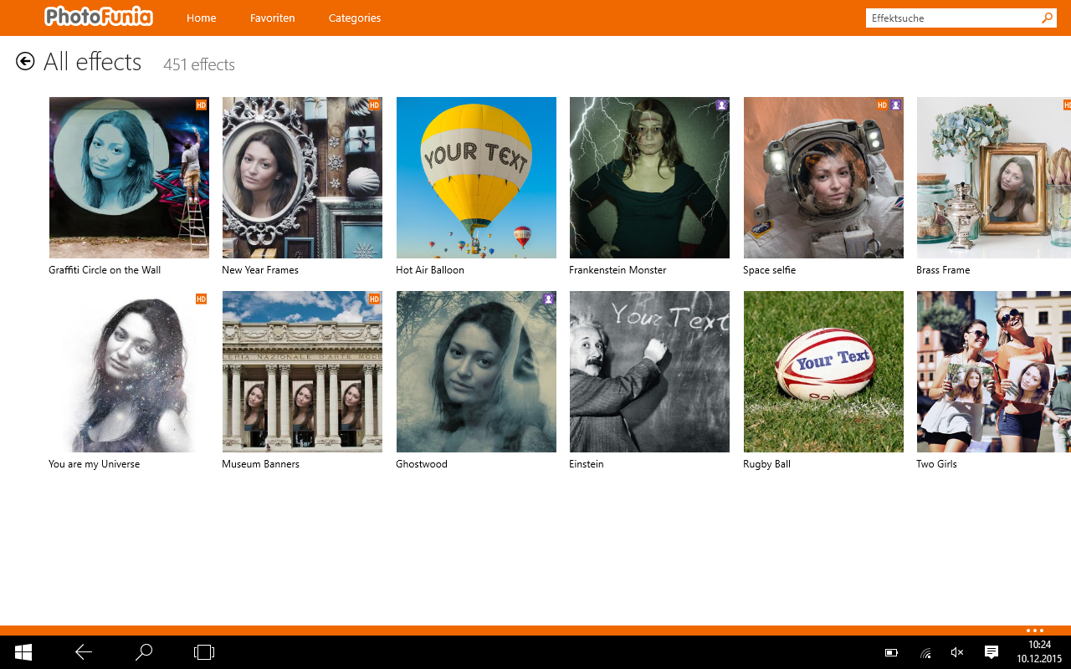
Task: Click the HD badge on Museum Banners
Action: pyautogui.click(x=373, y=299)
